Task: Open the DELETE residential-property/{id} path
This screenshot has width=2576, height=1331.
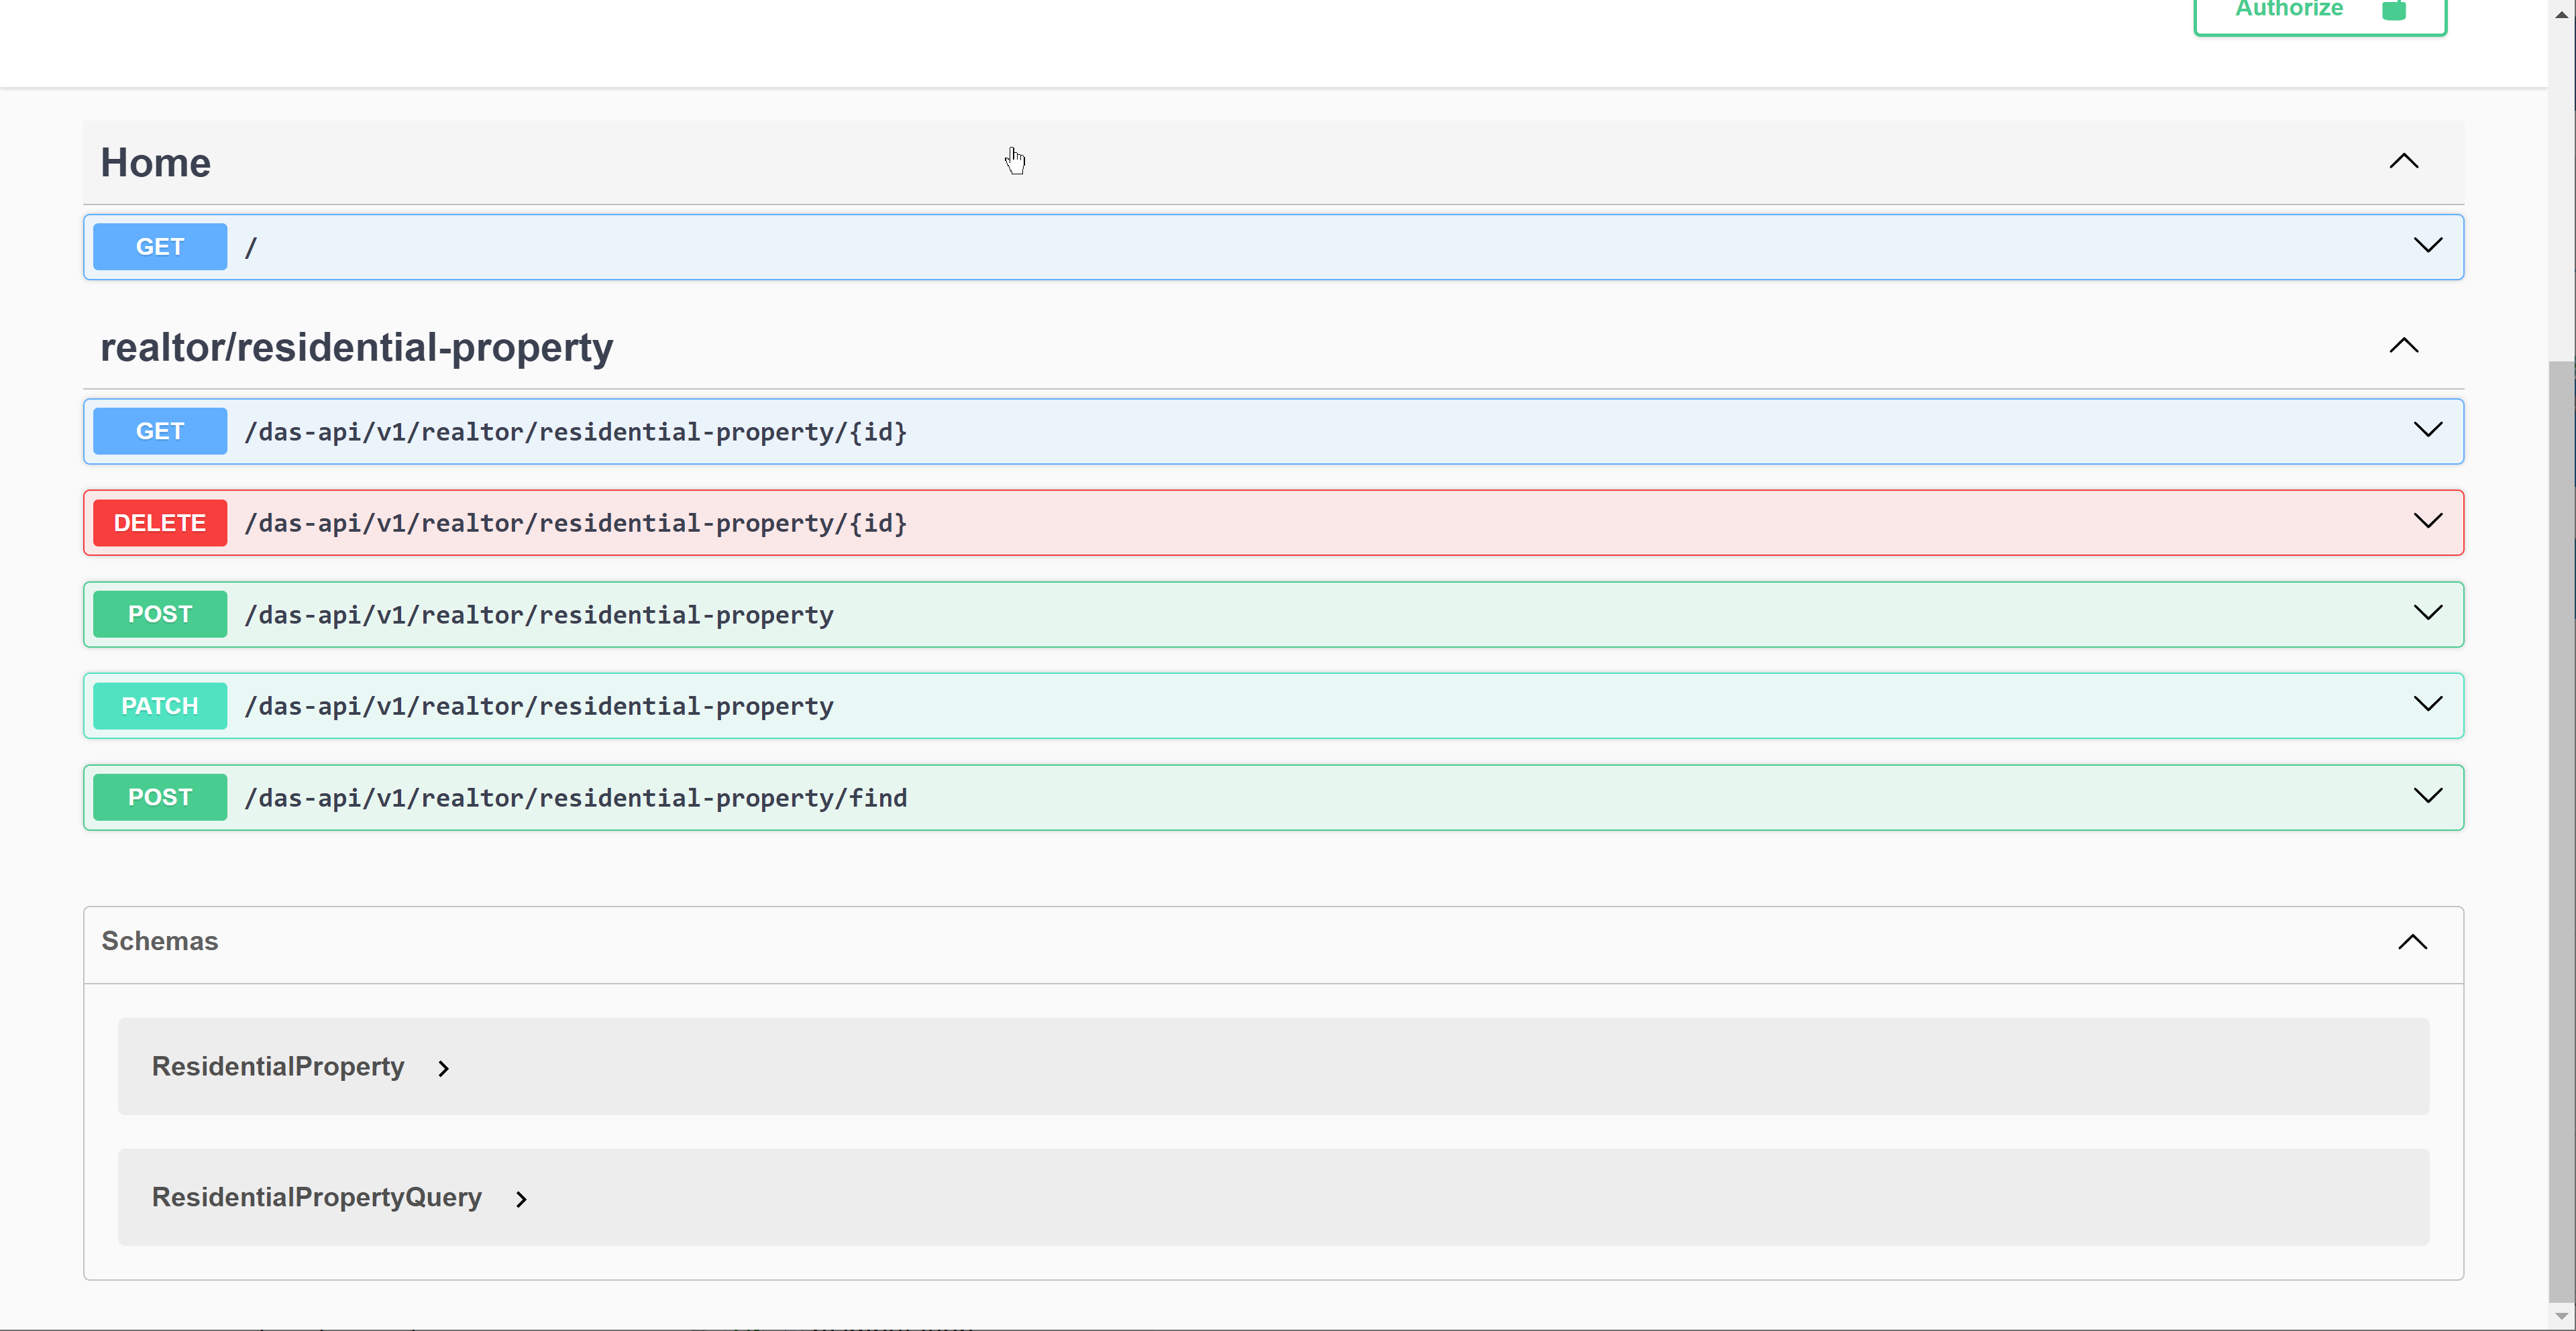Action: 576,524
